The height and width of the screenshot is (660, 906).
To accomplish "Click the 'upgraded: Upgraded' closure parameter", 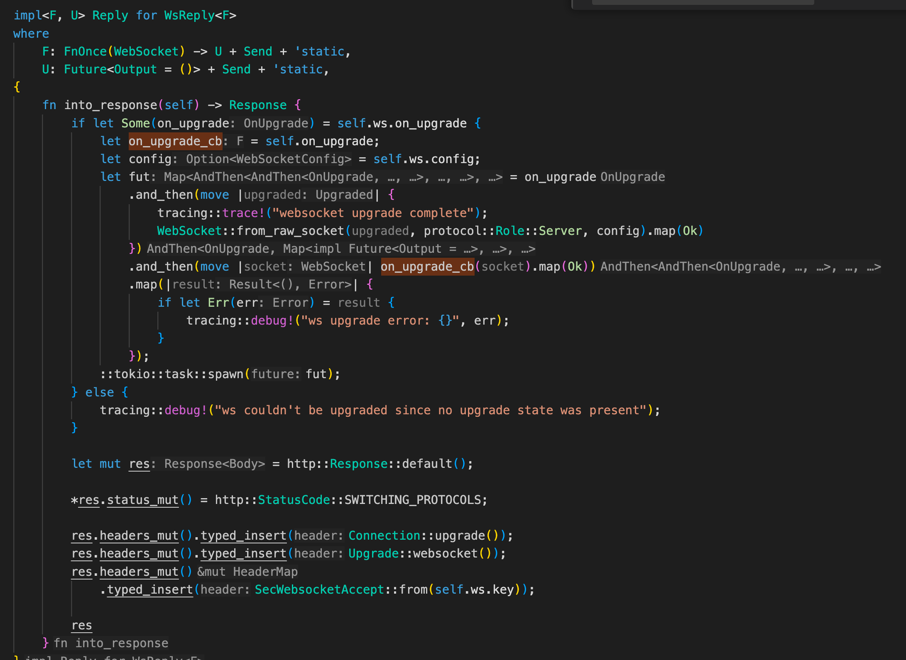I will tap(308, 195).
